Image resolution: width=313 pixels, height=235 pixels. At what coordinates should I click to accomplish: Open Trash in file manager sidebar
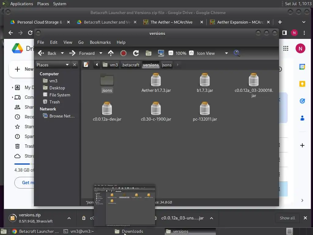click(x=54, y=102)
